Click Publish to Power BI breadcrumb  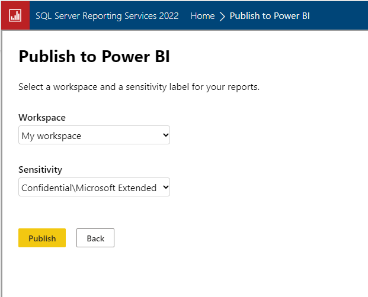(x=270, y=16)
